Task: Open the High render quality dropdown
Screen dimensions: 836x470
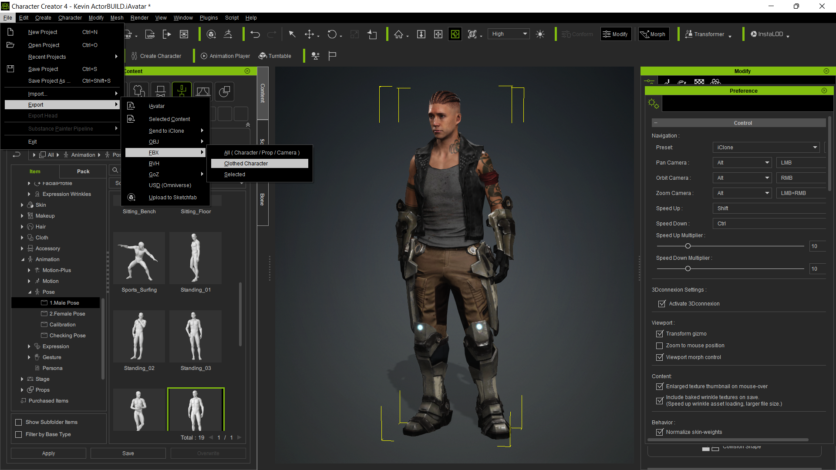Action: click(509, 34)
